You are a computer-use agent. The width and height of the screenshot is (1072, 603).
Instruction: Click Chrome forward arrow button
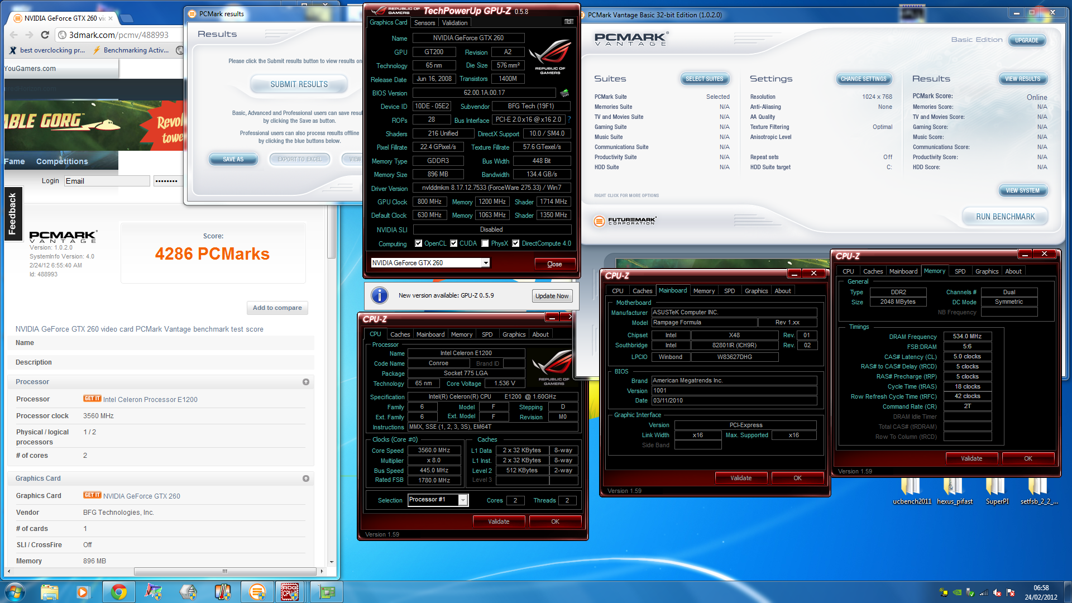29,35
